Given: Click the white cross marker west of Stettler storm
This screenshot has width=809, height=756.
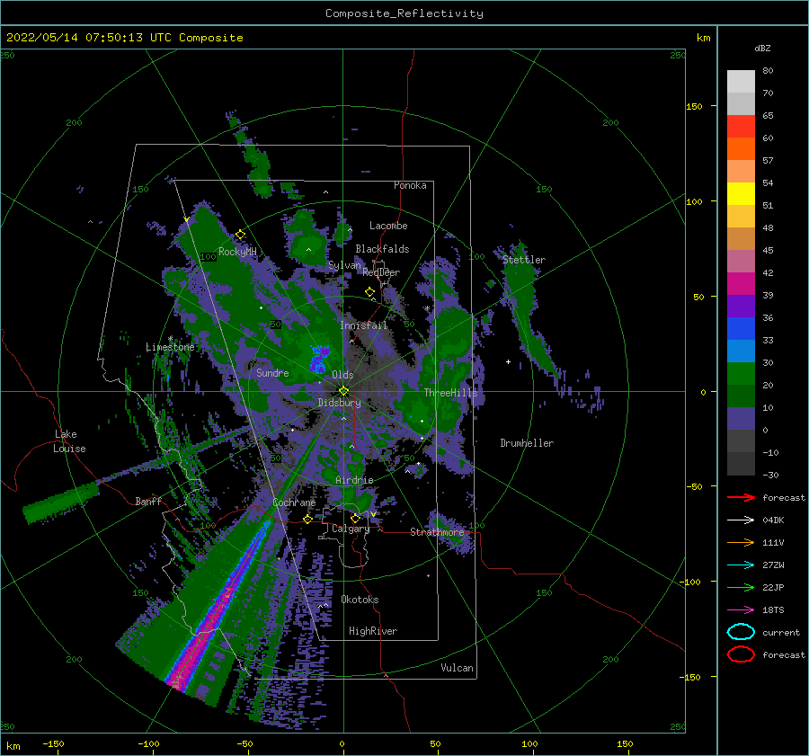Looking at the screenshot, I should pos(508,361).
